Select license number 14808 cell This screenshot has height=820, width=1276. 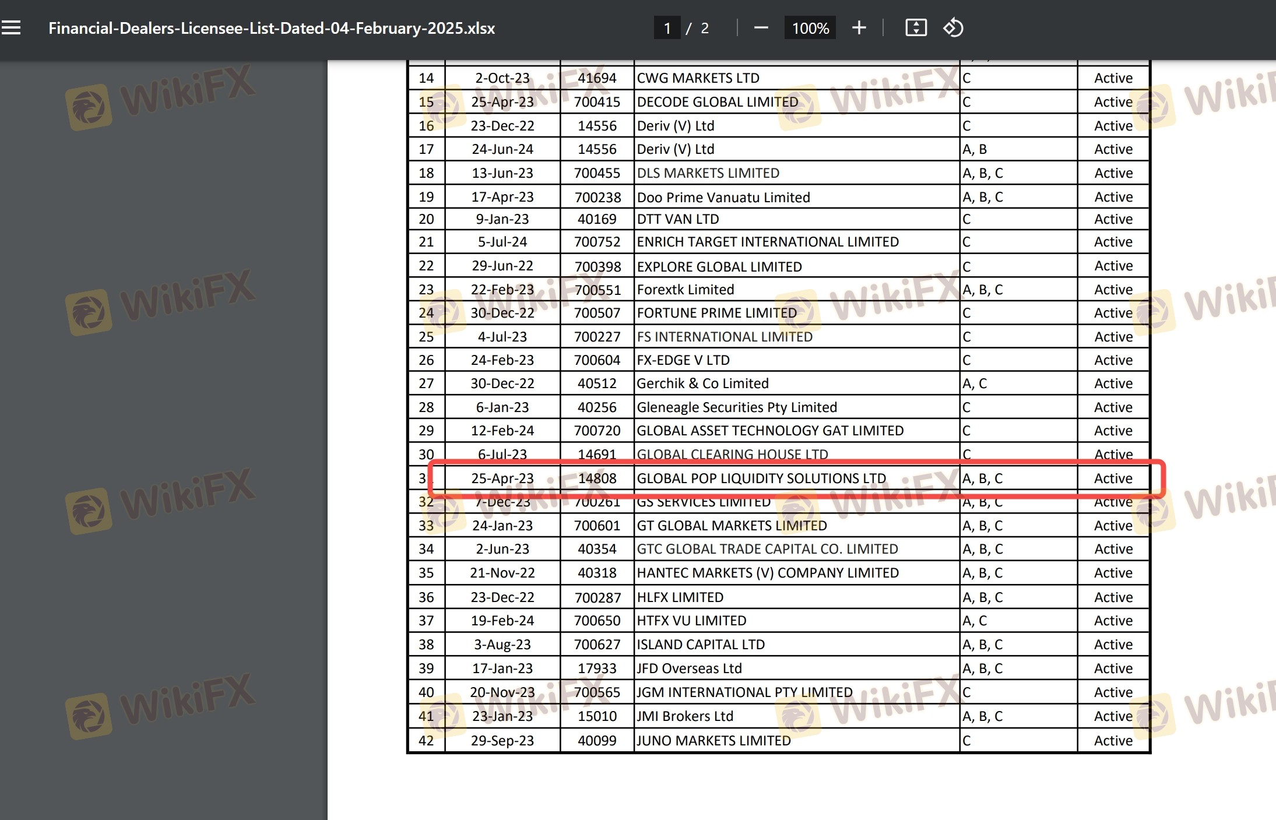click(597, 478)
